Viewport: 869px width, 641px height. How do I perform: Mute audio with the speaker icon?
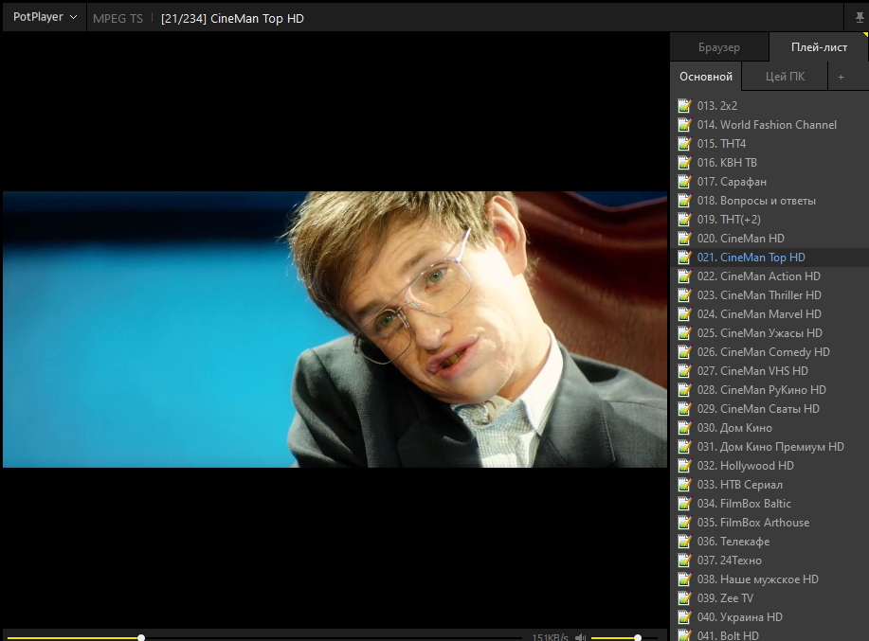580,637
